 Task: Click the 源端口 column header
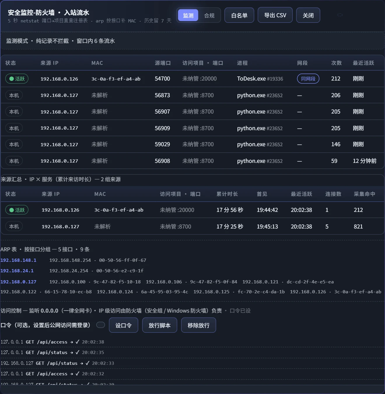(163, 63)
